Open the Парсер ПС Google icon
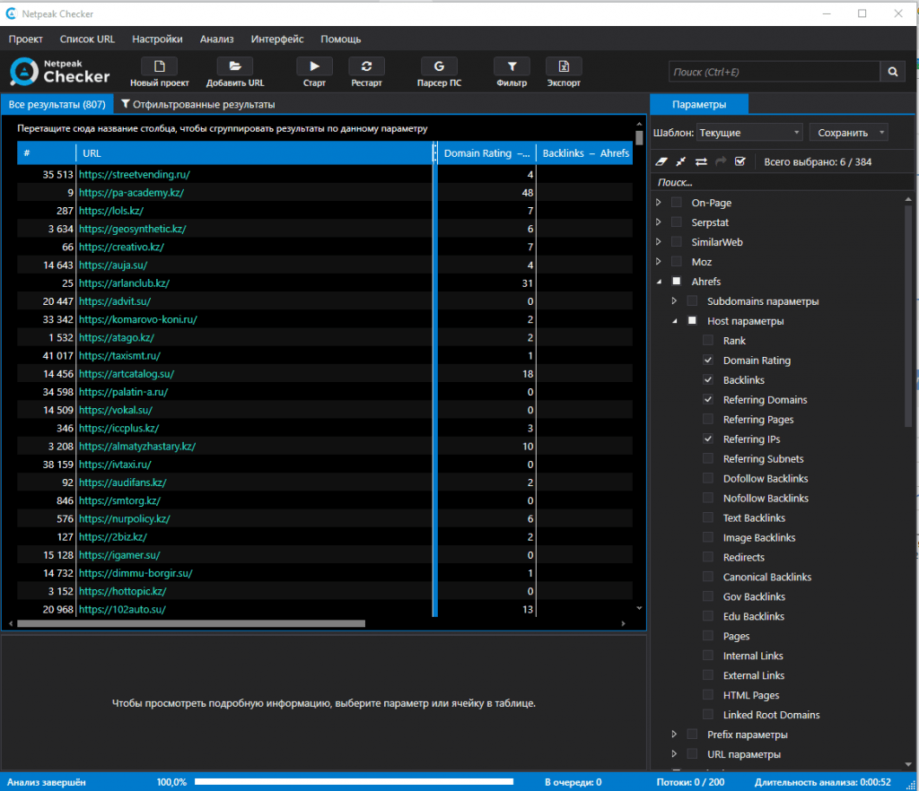Viewport: 919px width, 791px height. [x=439, y=66]
